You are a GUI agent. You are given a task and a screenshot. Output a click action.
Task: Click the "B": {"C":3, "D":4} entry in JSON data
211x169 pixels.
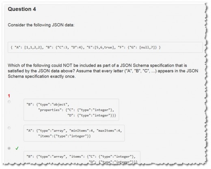(x=64, y=48)
